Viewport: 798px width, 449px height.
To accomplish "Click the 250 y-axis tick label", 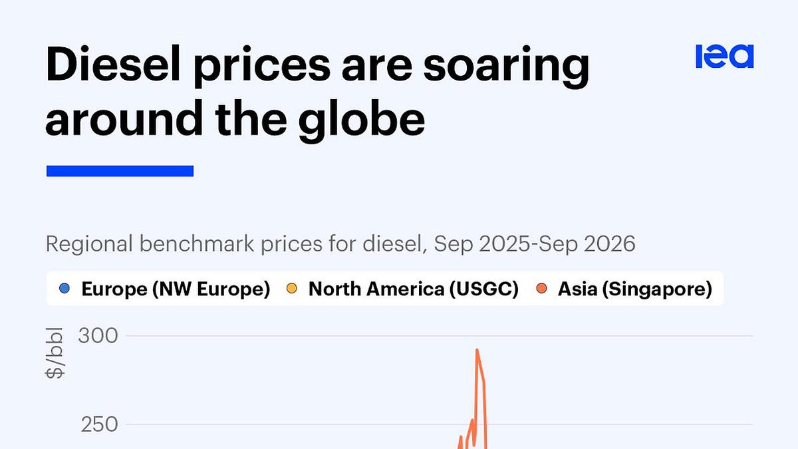I will coord(98,424).
